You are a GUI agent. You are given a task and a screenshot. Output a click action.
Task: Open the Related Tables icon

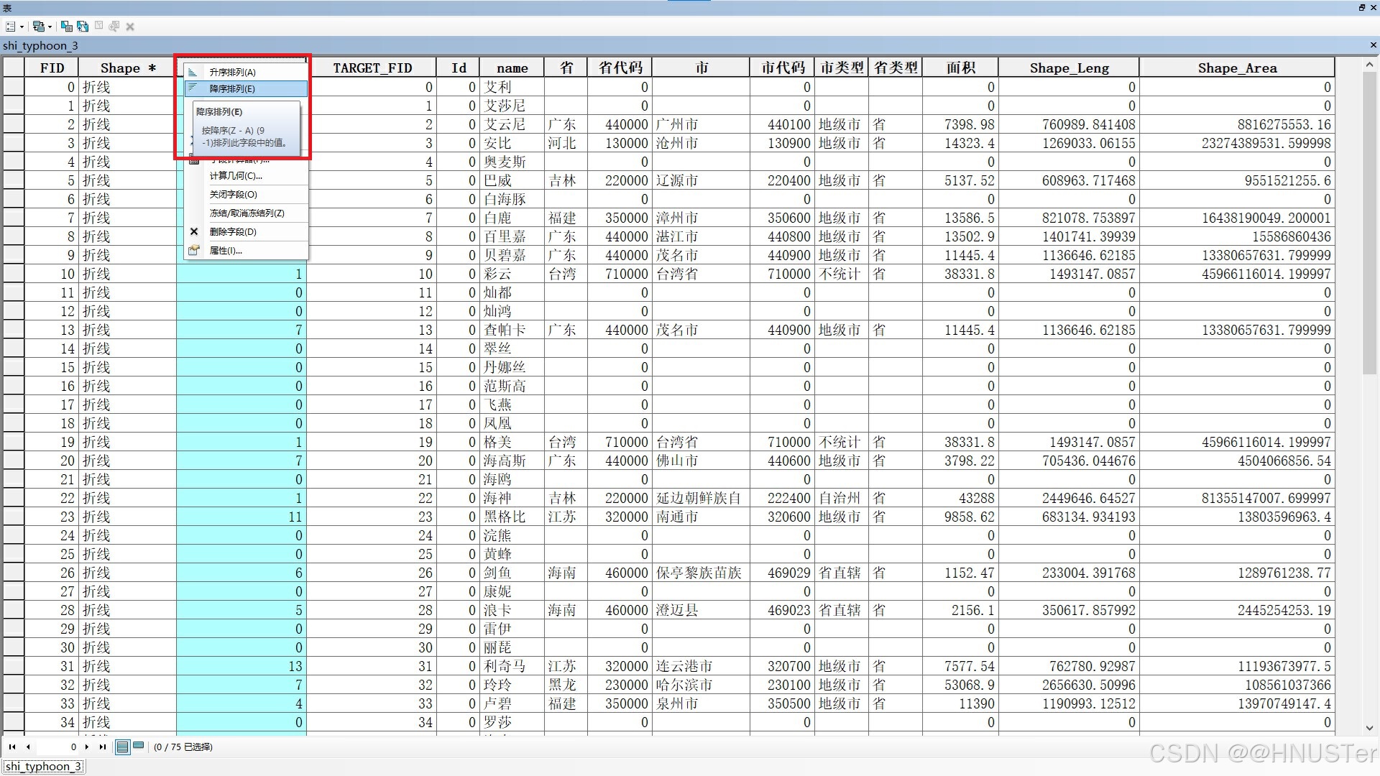click(x=39, y=27)
